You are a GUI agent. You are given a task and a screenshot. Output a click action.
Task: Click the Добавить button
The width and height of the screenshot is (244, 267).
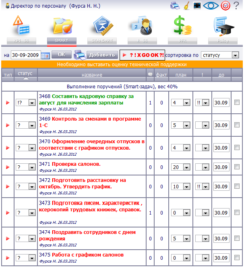coord(102,55)
